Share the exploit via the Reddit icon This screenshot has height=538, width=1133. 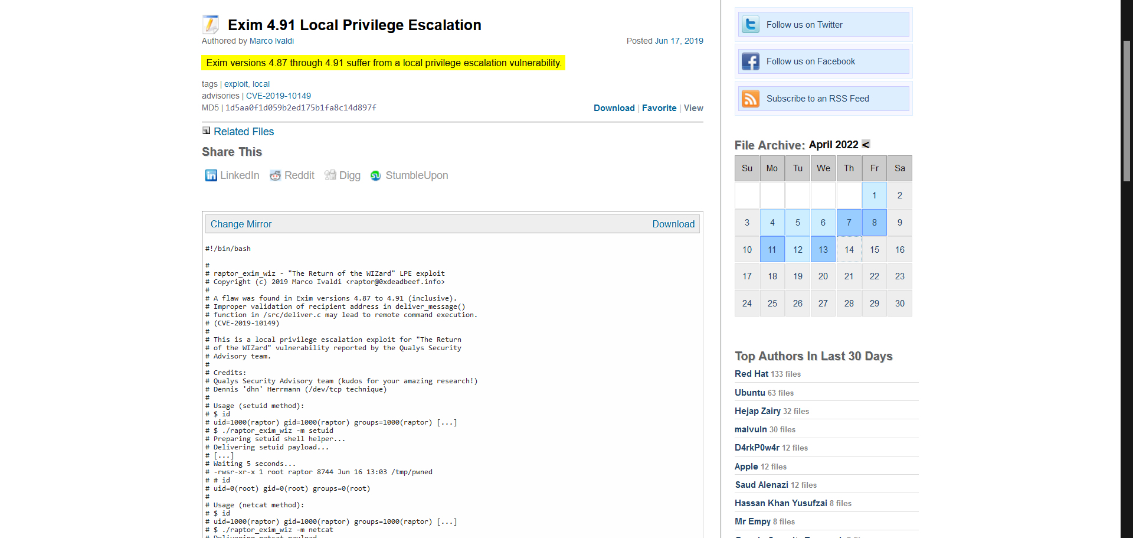[x=275, y=175]
